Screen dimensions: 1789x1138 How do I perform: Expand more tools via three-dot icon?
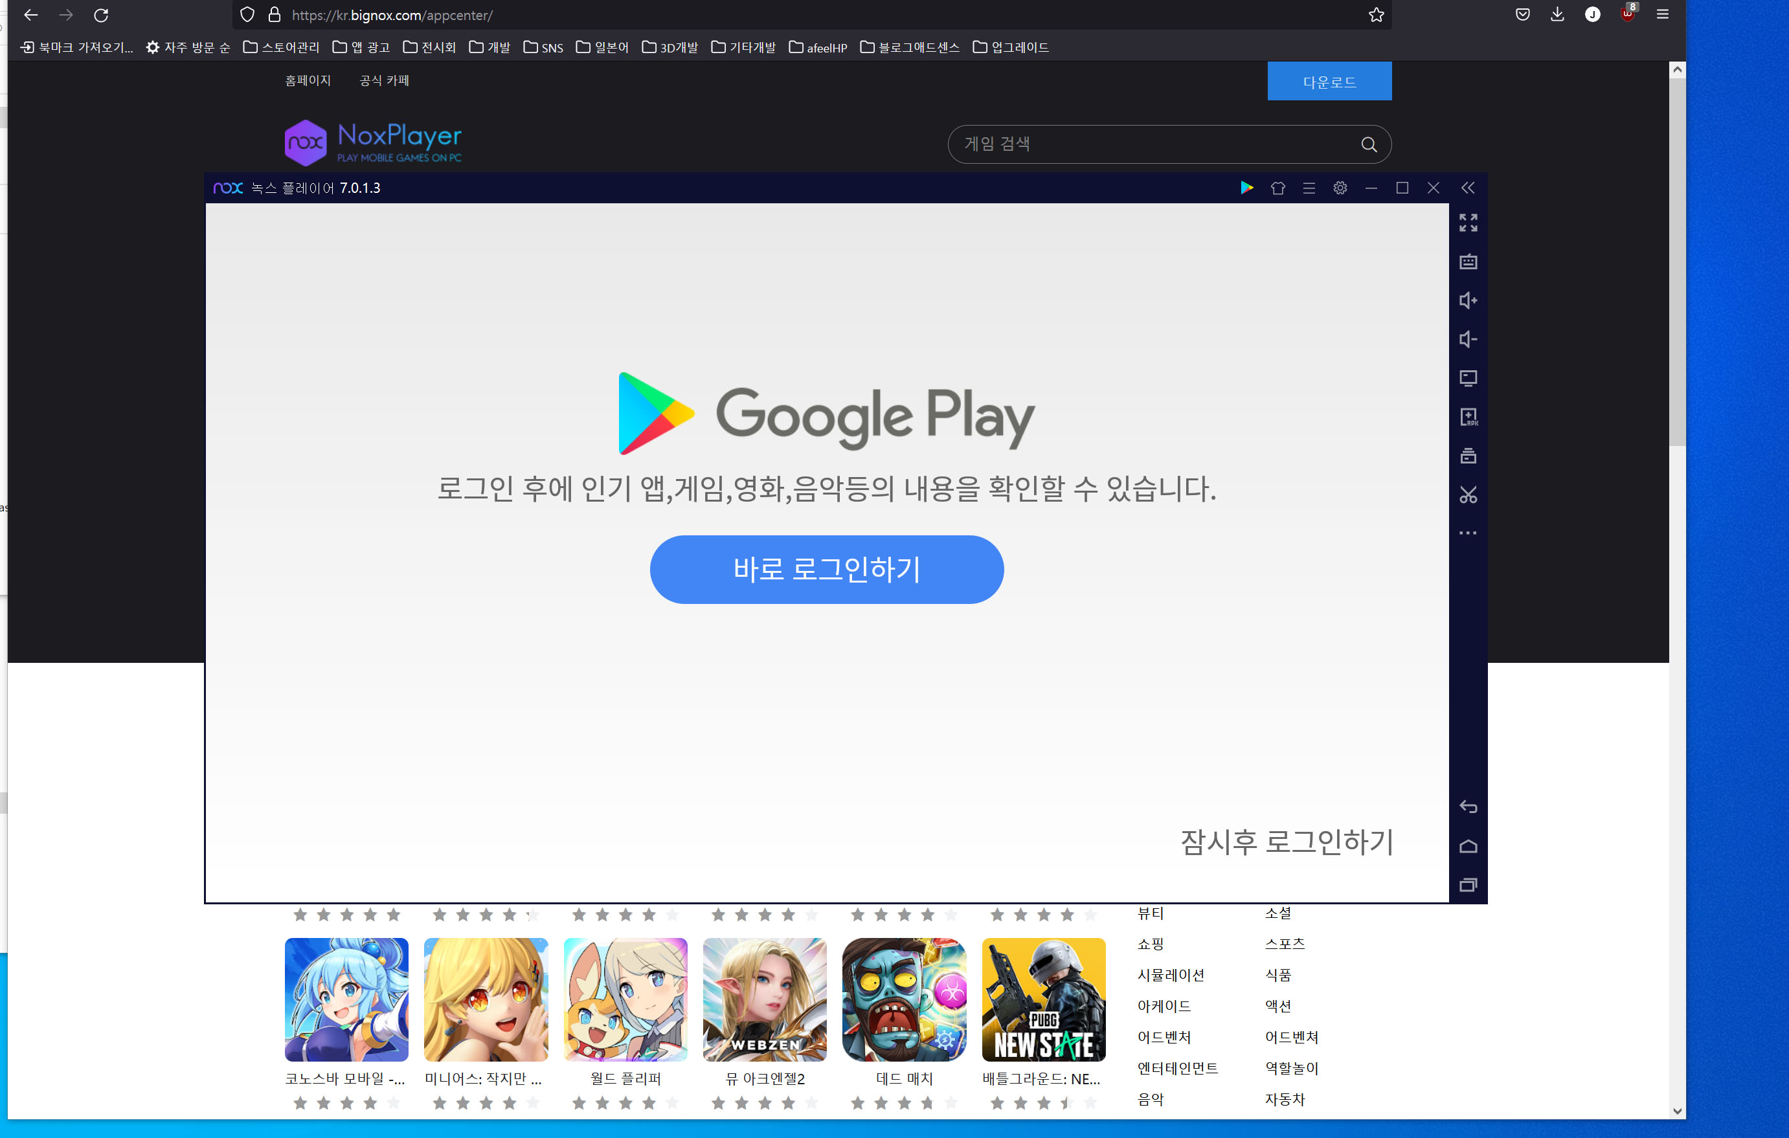(1468, 533)
